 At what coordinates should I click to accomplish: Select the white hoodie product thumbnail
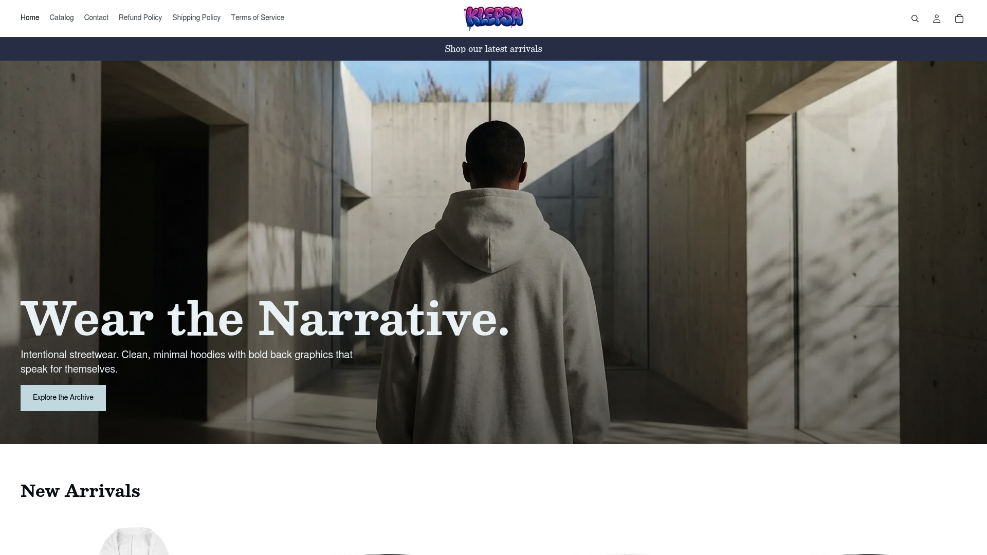pyautogui.click(x=134, y=541)
